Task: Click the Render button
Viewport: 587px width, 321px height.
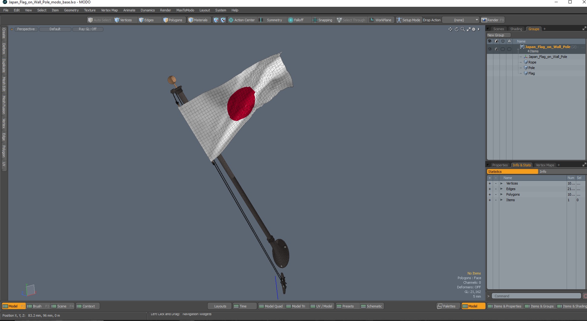Action: point(493,20)
